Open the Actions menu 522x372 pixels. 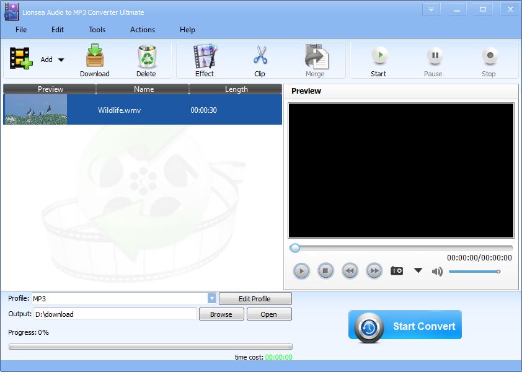(x=143, y=30)
